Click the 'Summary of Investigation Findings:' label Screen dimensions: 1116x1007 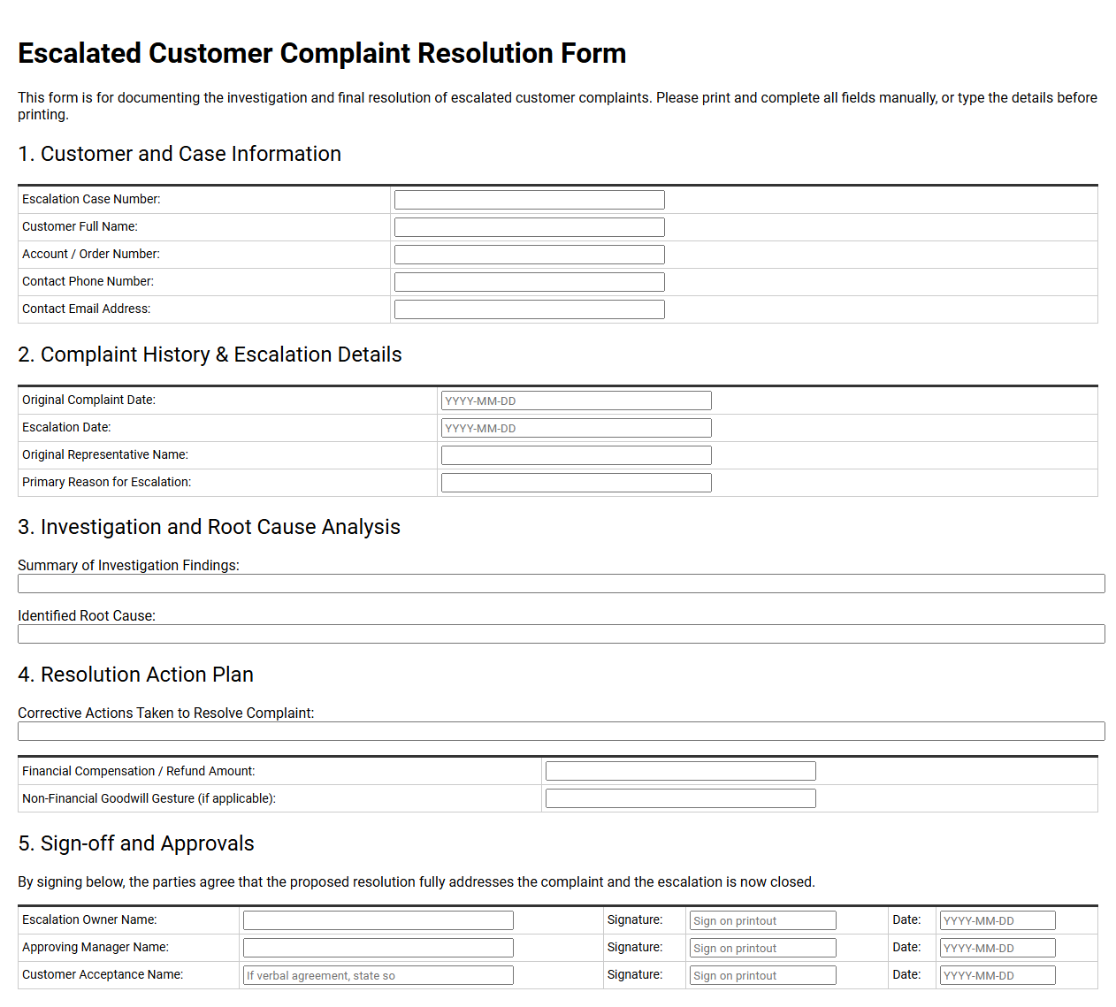pyautogui.click(x=128, y=565)
